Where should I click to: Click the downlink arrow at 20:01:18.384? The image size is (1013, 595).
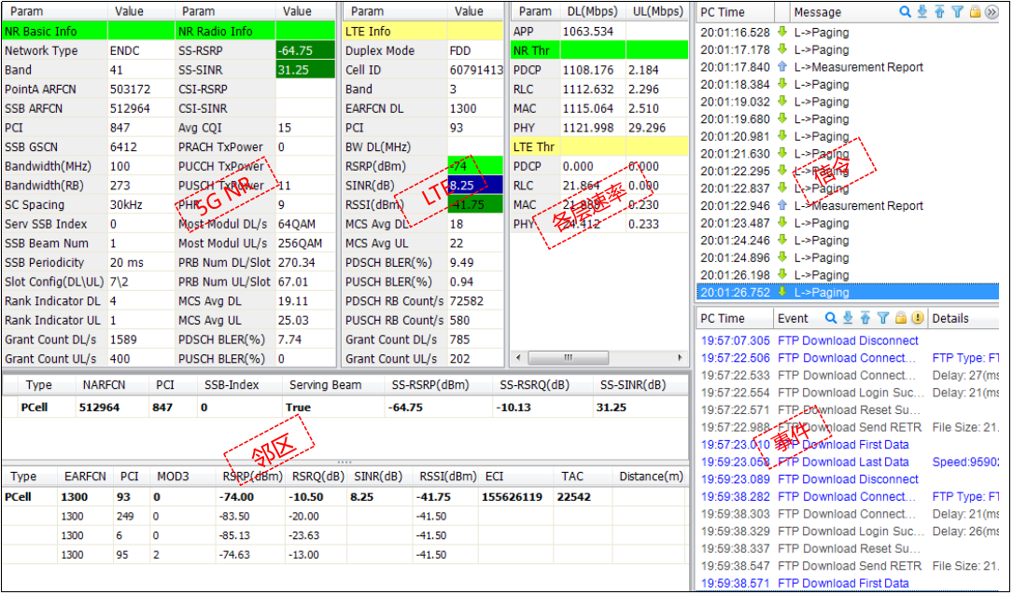click(783, 85)
